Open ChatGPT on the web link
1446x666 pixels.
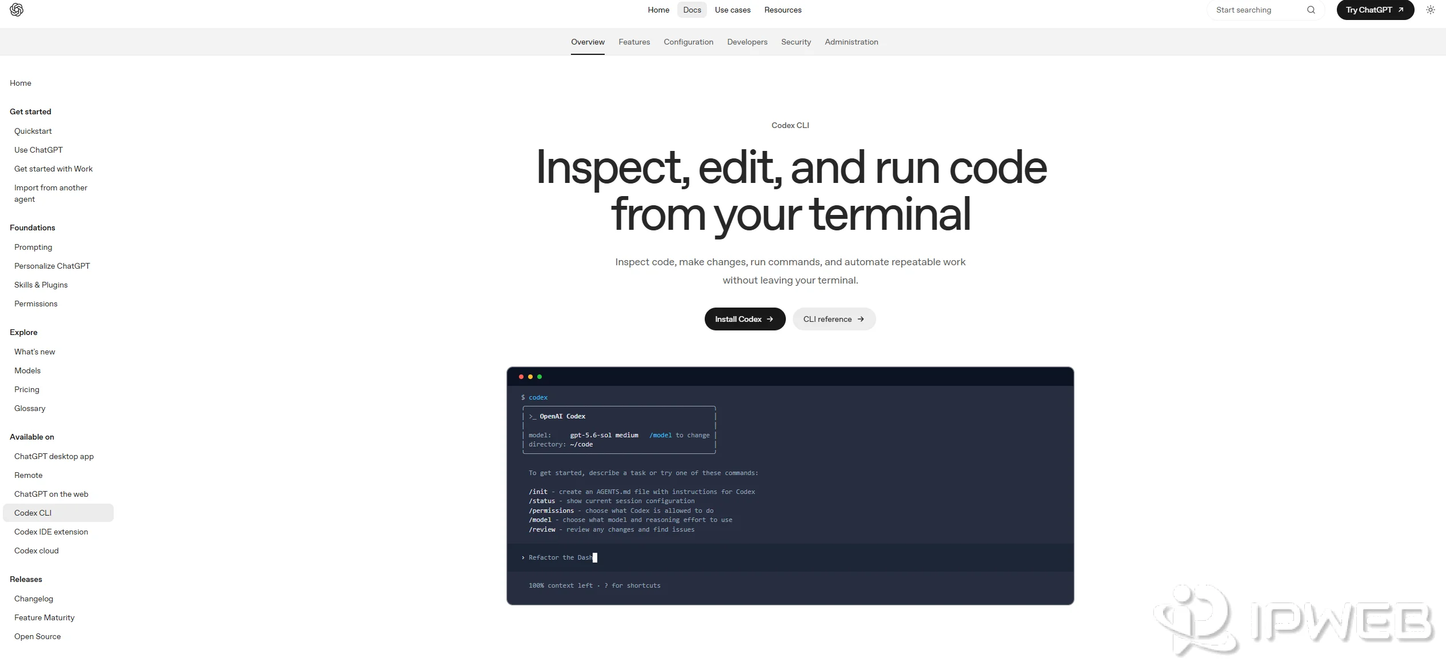(51, 494)
